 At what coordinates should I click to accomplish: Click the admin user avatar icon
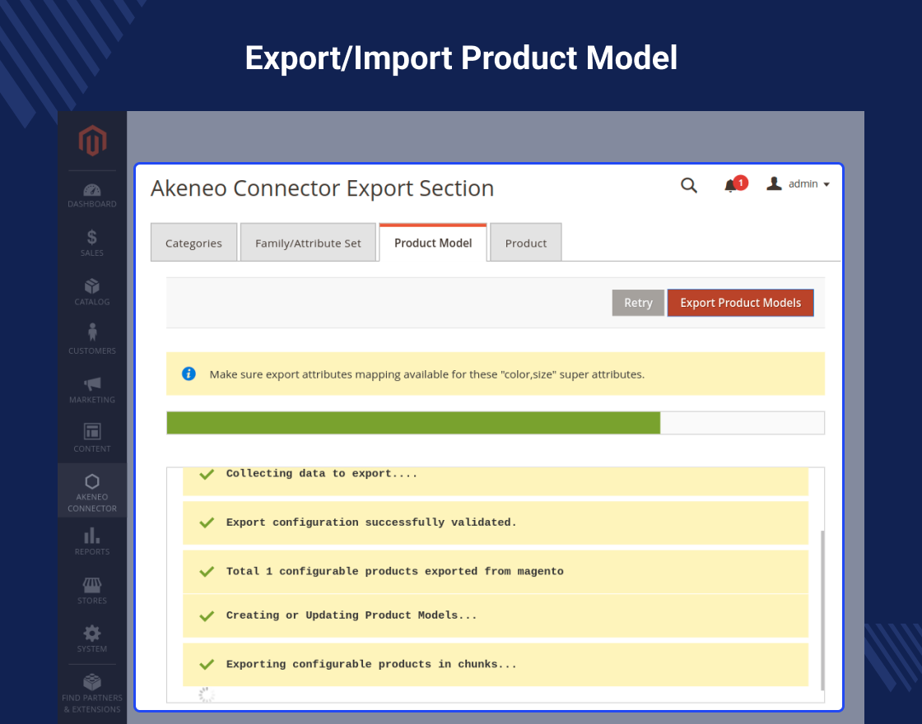[x=774, y=184]
